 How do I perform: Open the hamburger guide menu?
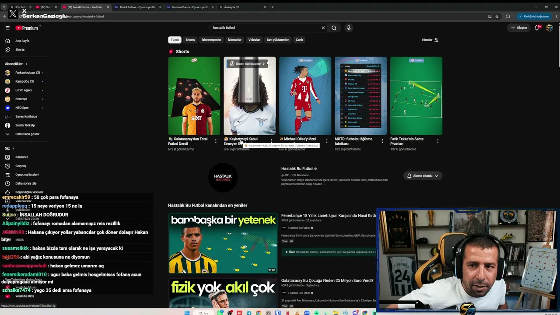7,28
